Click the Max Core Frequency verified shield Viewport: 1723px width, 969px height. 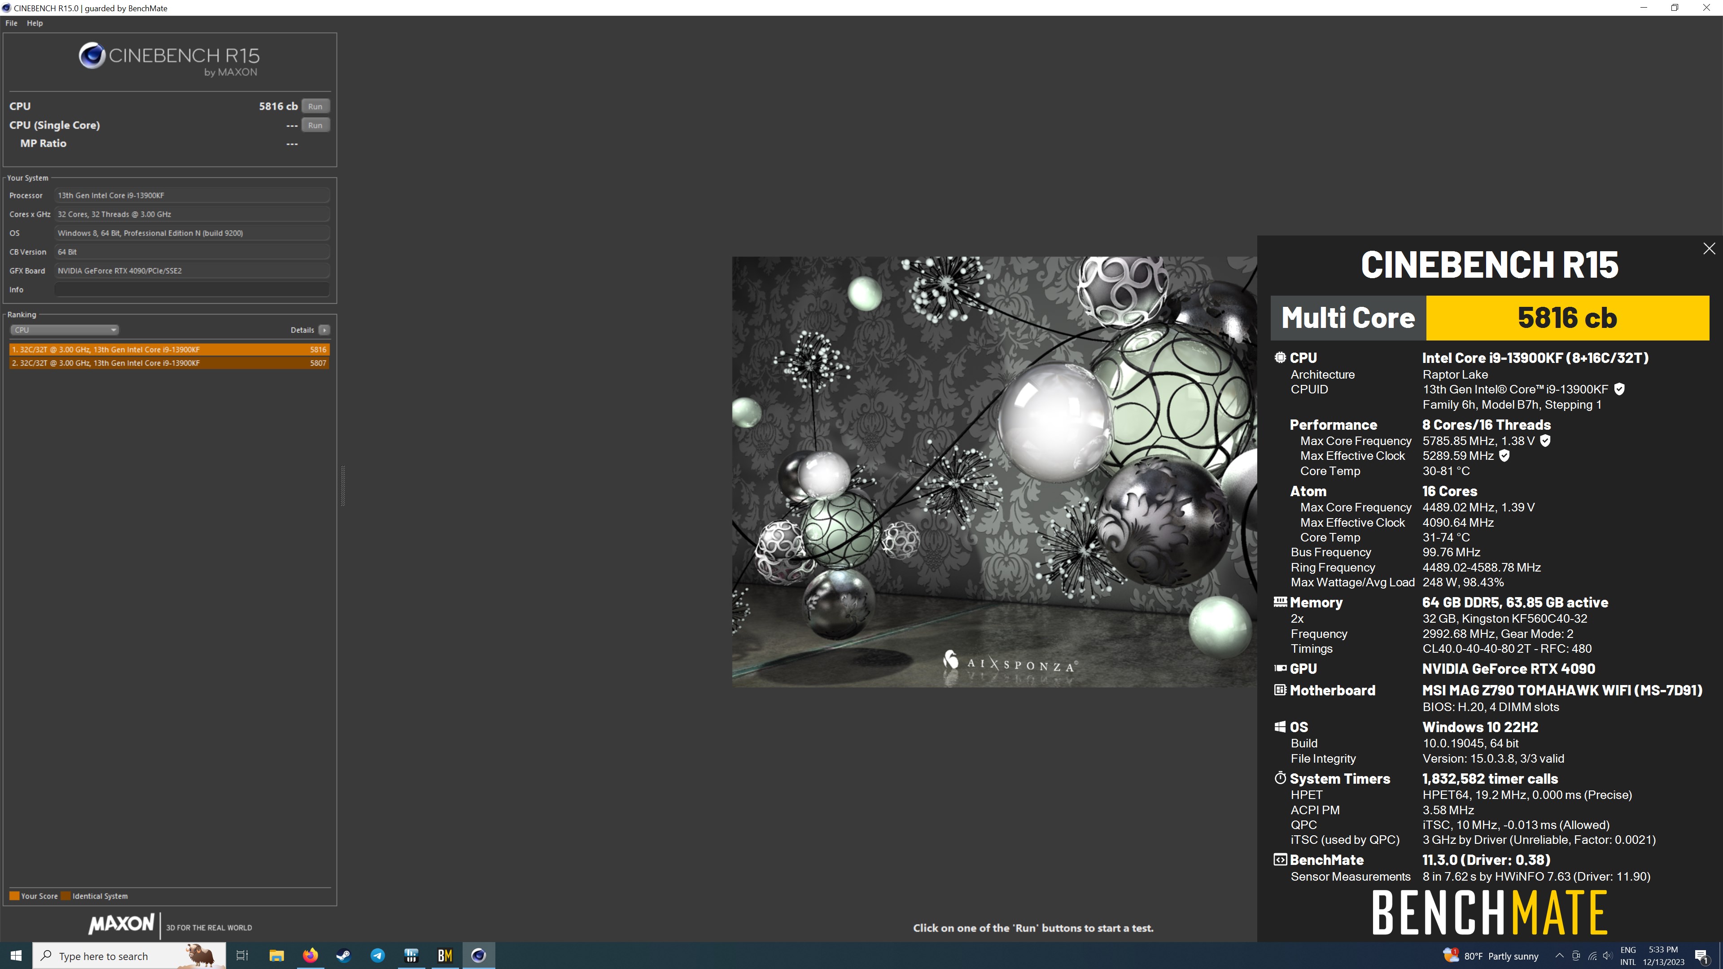(x=1545, y=441)
